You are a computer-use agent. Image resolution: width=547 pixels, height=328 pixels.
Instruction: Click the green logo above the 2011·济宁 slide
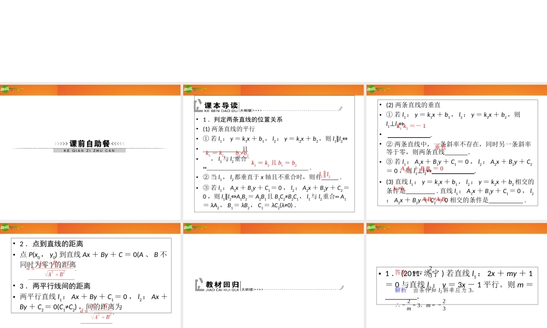(371, 227)
